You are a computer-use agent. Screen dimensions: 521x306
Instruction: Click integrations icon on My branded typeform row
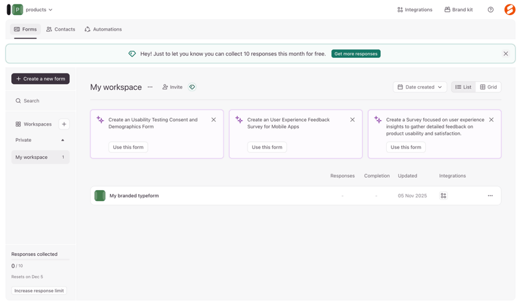click(x=444, y=196)
